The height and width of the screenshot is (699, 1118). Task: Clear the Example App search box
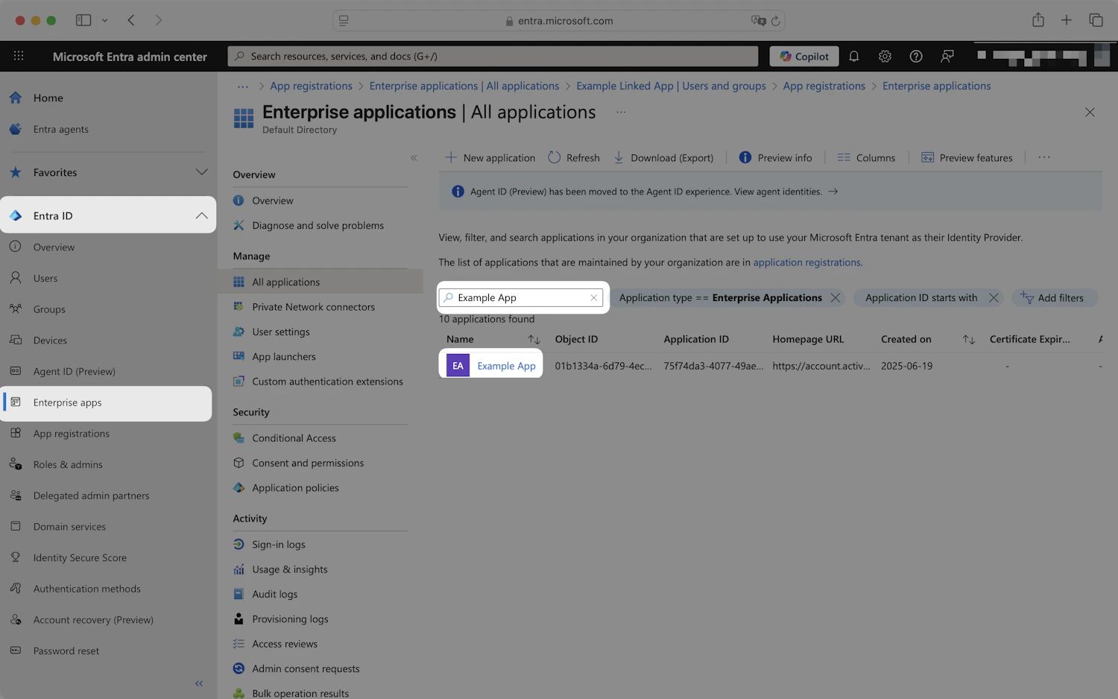pyautogui.click(x=594, y=297)
